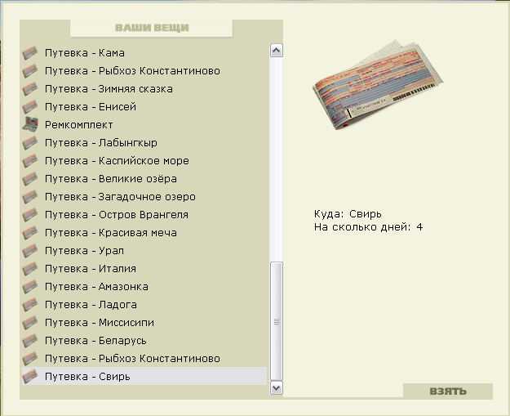Select the Путевка - Беларусь item

coord(144,341)
